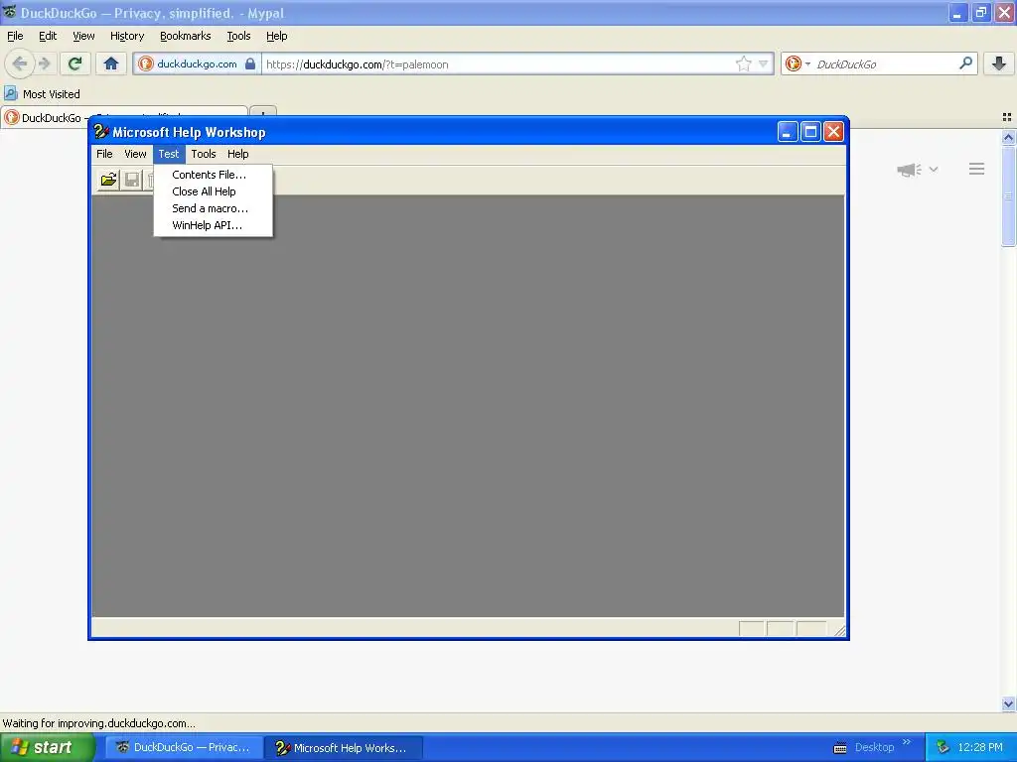Focus the Mypal URL address field
Screen dimensions: 1017x762
click(500, 64)
